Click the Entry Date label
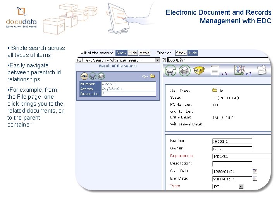279x209 pixels. tap(181, 117)
